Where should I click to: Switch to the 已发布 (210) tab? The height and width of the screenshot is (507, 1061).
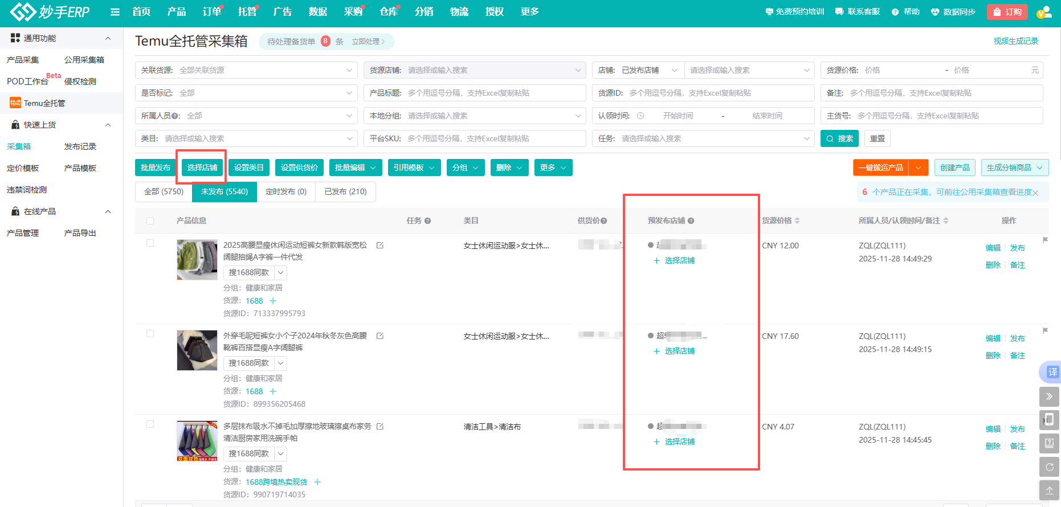click(345, 192)
